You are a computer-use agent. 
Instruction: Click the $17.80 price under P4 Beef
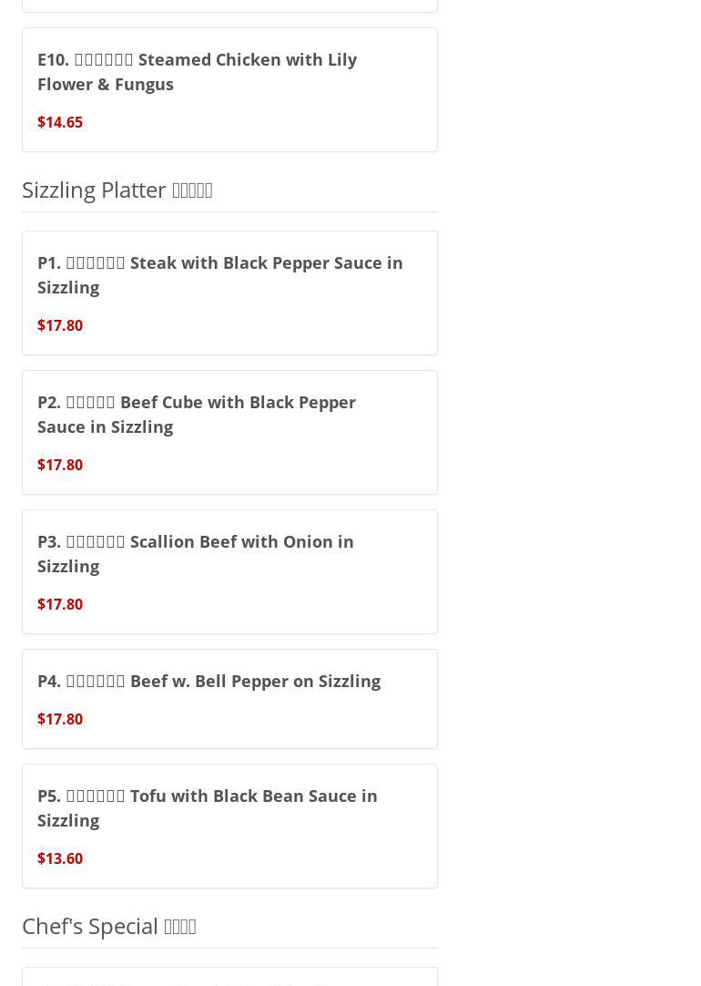point(60,719)
